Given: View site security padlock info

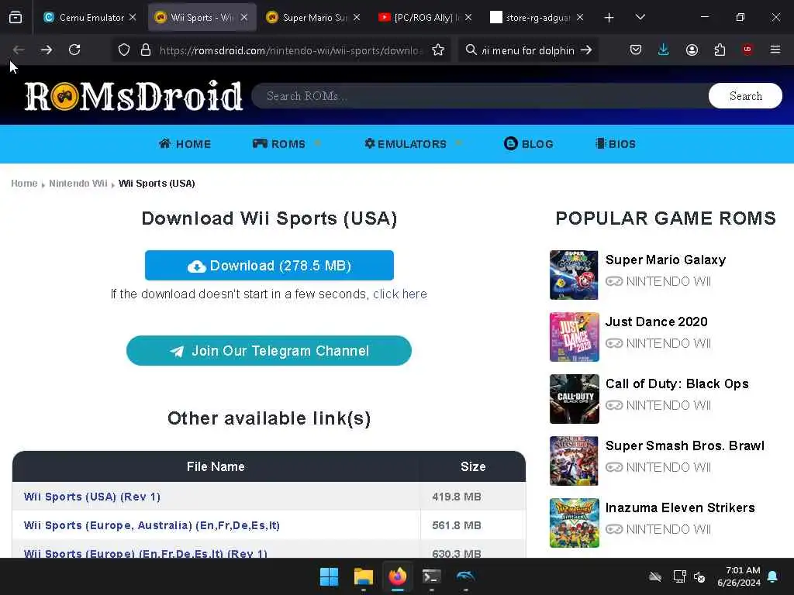Looking at the screenshot, I should pyautogui.click(x=146, y=50).
